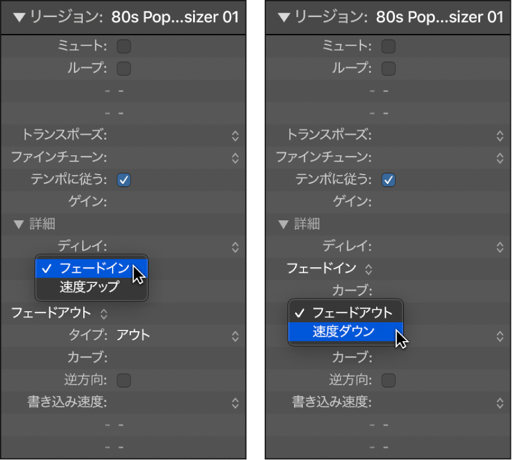Collapse the リージョン header in right panel
This screenshot has width=512, height=460.
tap(284, 17)
